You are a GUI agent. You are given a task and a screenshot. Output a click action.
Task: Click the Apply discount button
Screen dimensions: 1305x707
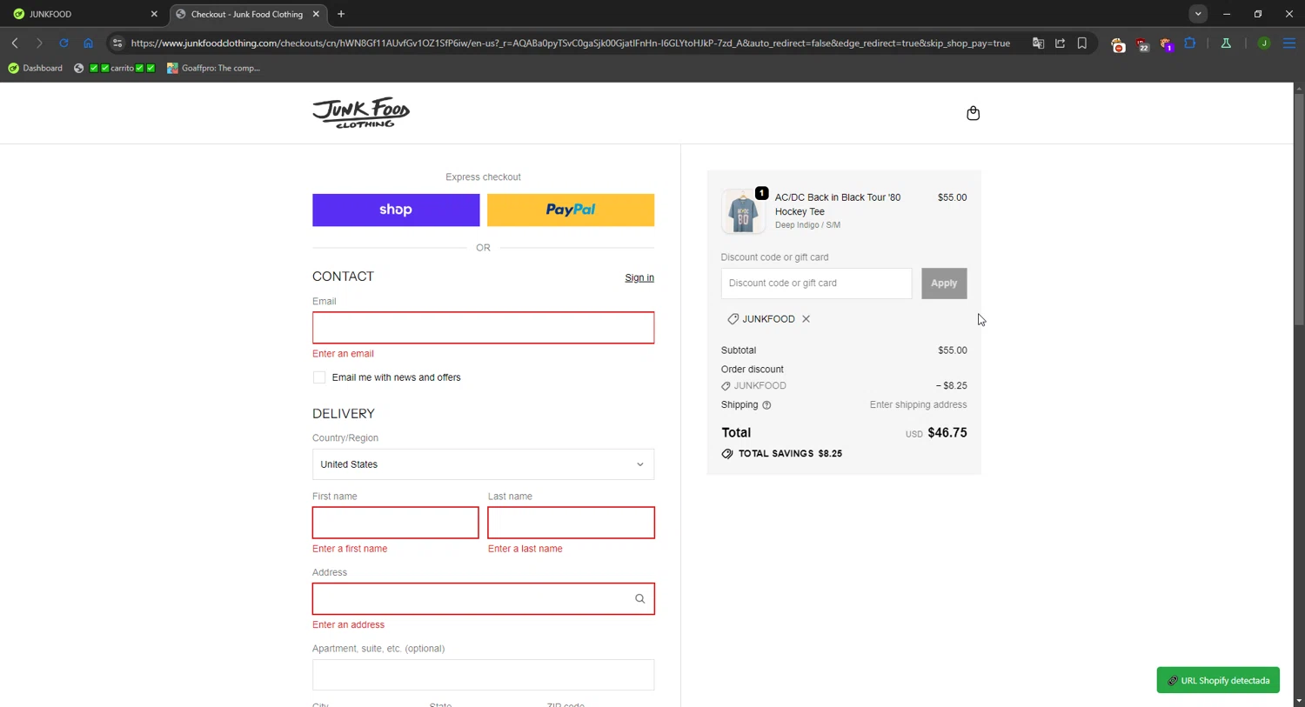point(944,283)
